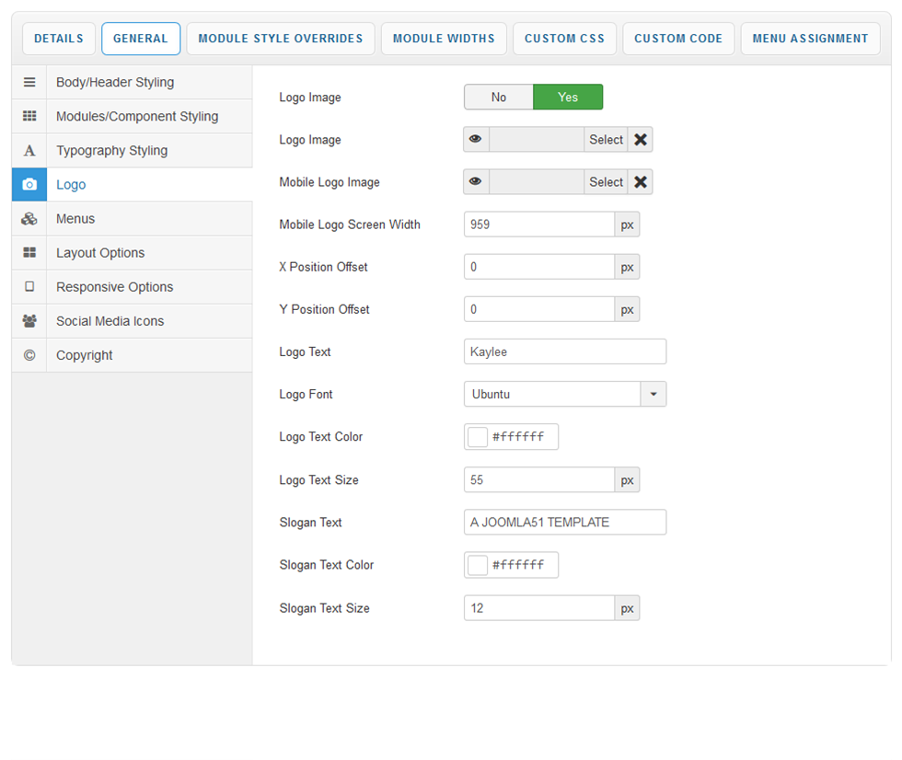
Task: Click the Slogan Text input field
Action: (x=564, y=523)
